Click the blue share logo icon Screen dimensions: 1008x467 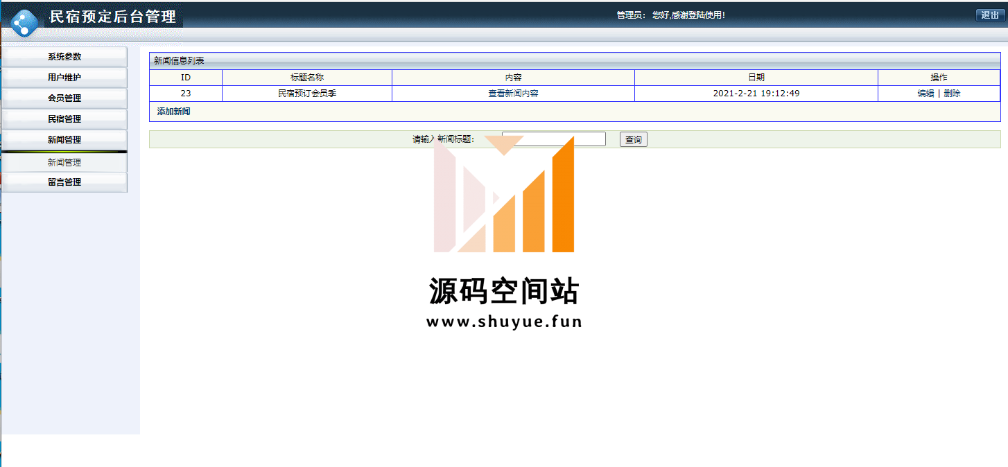(25, 23)
